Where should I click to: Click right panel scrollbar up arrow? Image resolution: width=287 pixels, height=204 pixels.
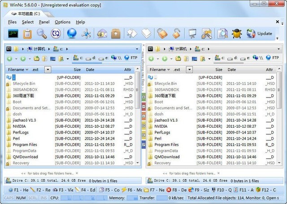(279, 69)
